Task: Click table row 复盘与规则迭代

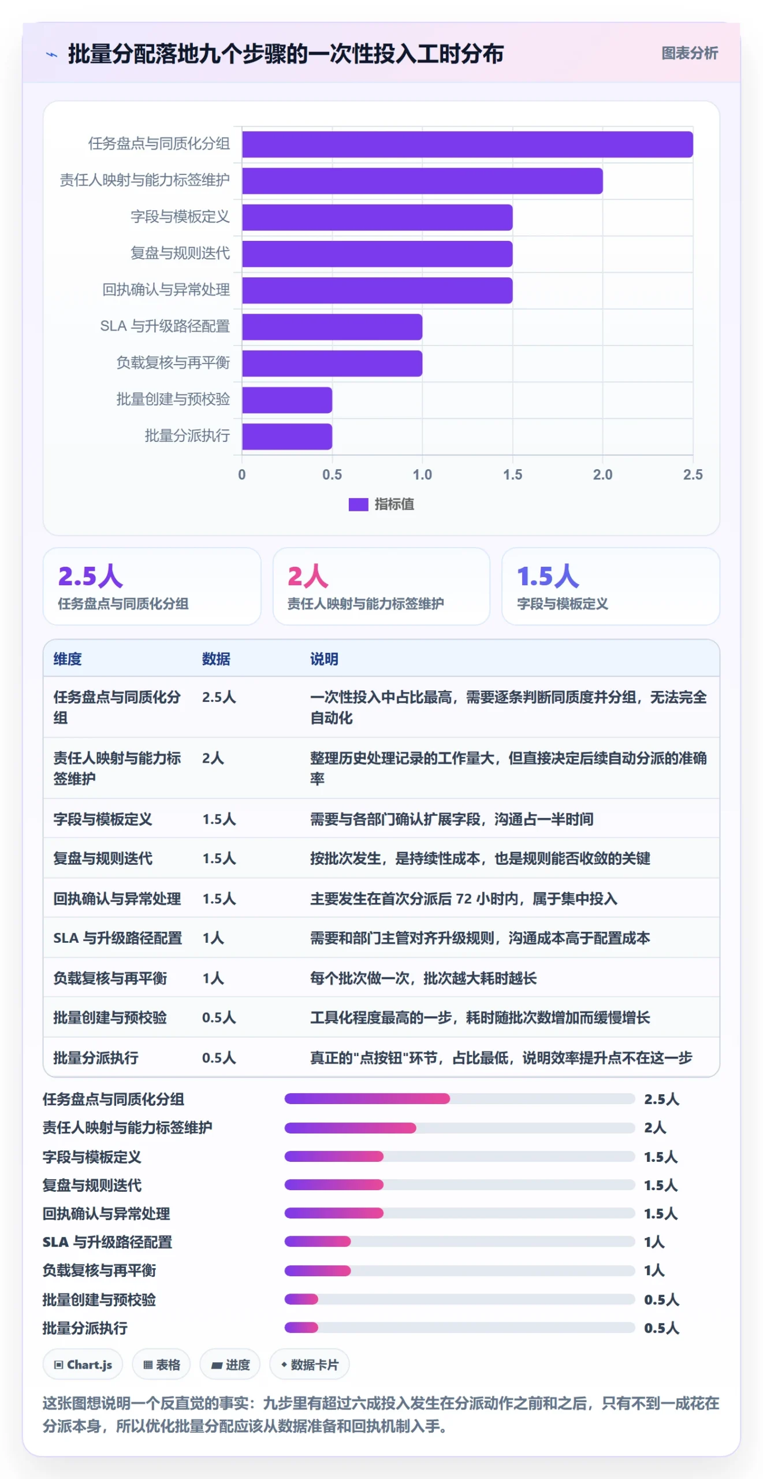Action: click(x=381, y=858)
